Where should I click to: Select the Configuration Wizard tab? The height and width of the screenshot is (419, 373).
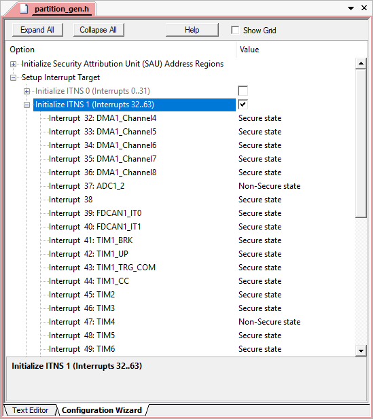tap(102, 410)
